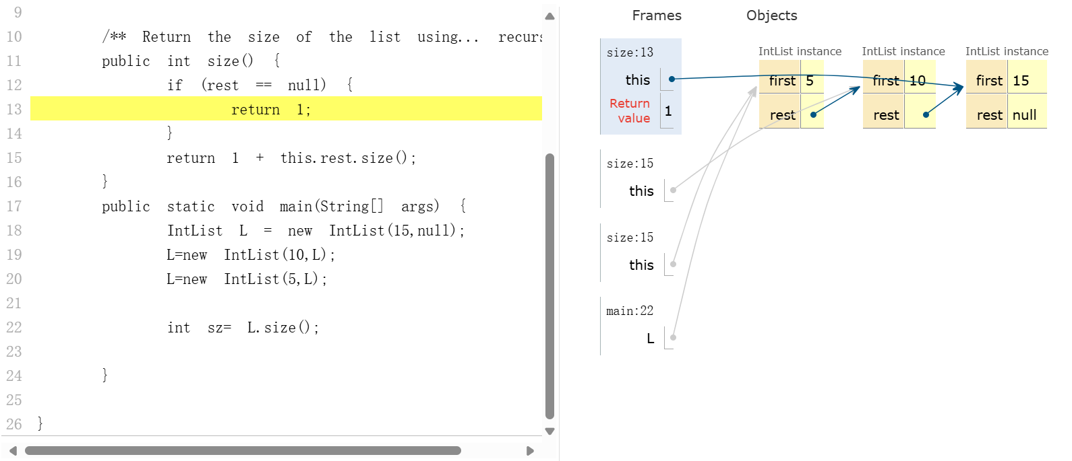Click the scroll up arrow of code pane
Image resolution: width=1072 pixels, height=461 pixels.
tap(549, 16)
